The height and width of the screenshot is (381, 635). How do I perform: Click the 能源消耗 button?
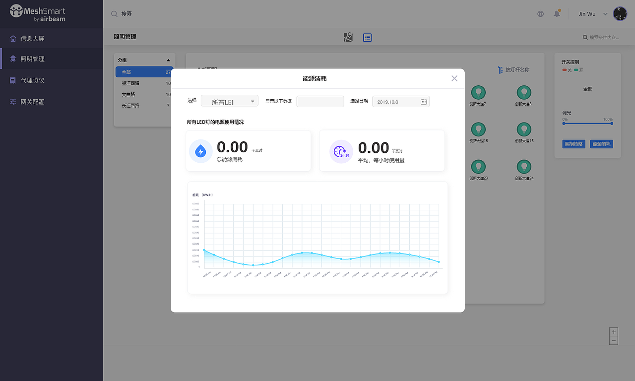(602, 144)
